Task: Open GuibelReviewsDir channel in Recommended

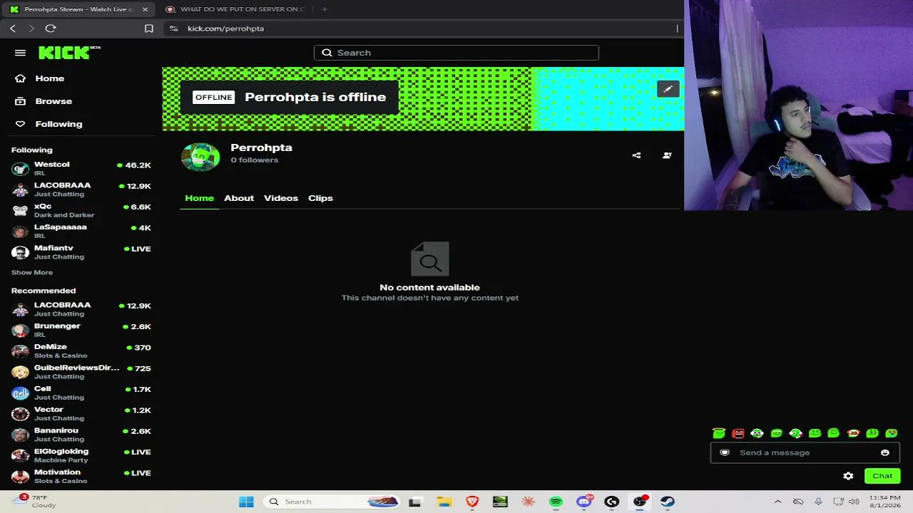Action: tap(81, 372)
